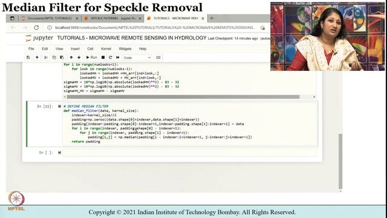Close the Documents/NPTEL TUTORIALS tab

click(77, 19)
